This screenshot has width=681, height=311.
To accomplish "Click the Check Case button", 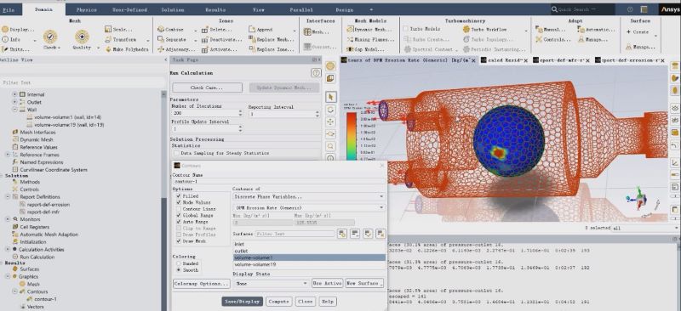I will click(x=207, y=88).
